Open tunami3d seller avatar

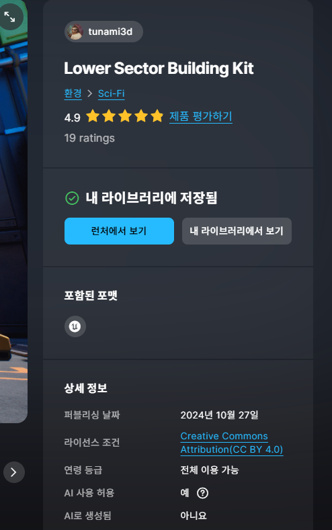click(75, 32)
